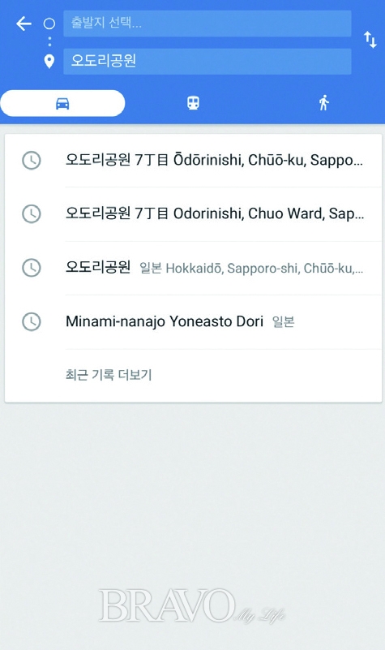
Task: Select 오도리공원 일본 Hokkaidō history entry
Action: click(193, 268)
